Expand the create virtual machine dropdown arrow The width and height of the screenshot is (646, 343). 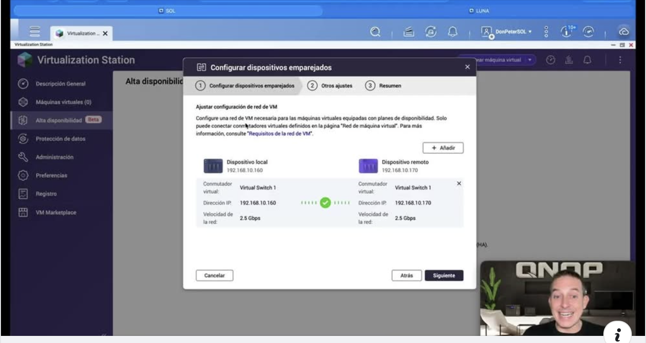(x=529, y=60)
